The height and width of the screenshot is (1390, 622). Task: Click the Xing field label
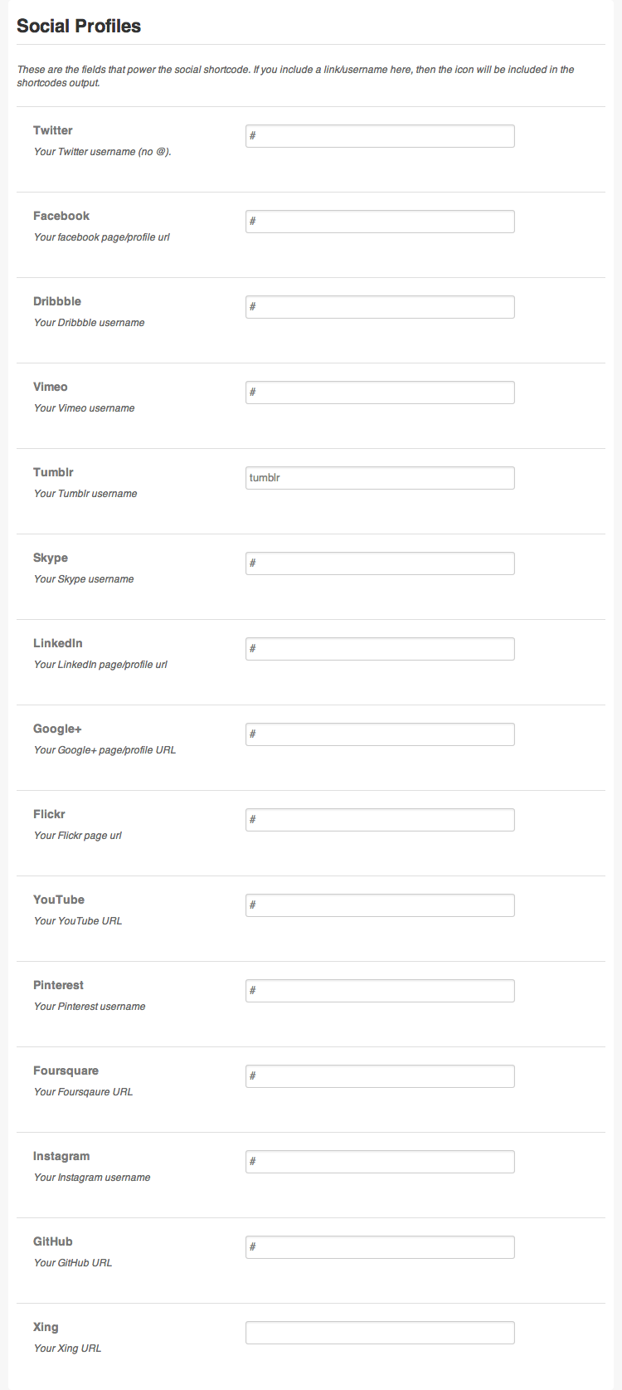pyautogui.click(x=46, y=1327)
